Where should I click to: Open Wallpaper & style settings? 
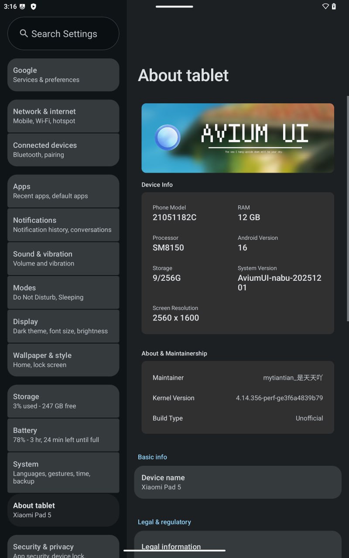coord(63,360)
